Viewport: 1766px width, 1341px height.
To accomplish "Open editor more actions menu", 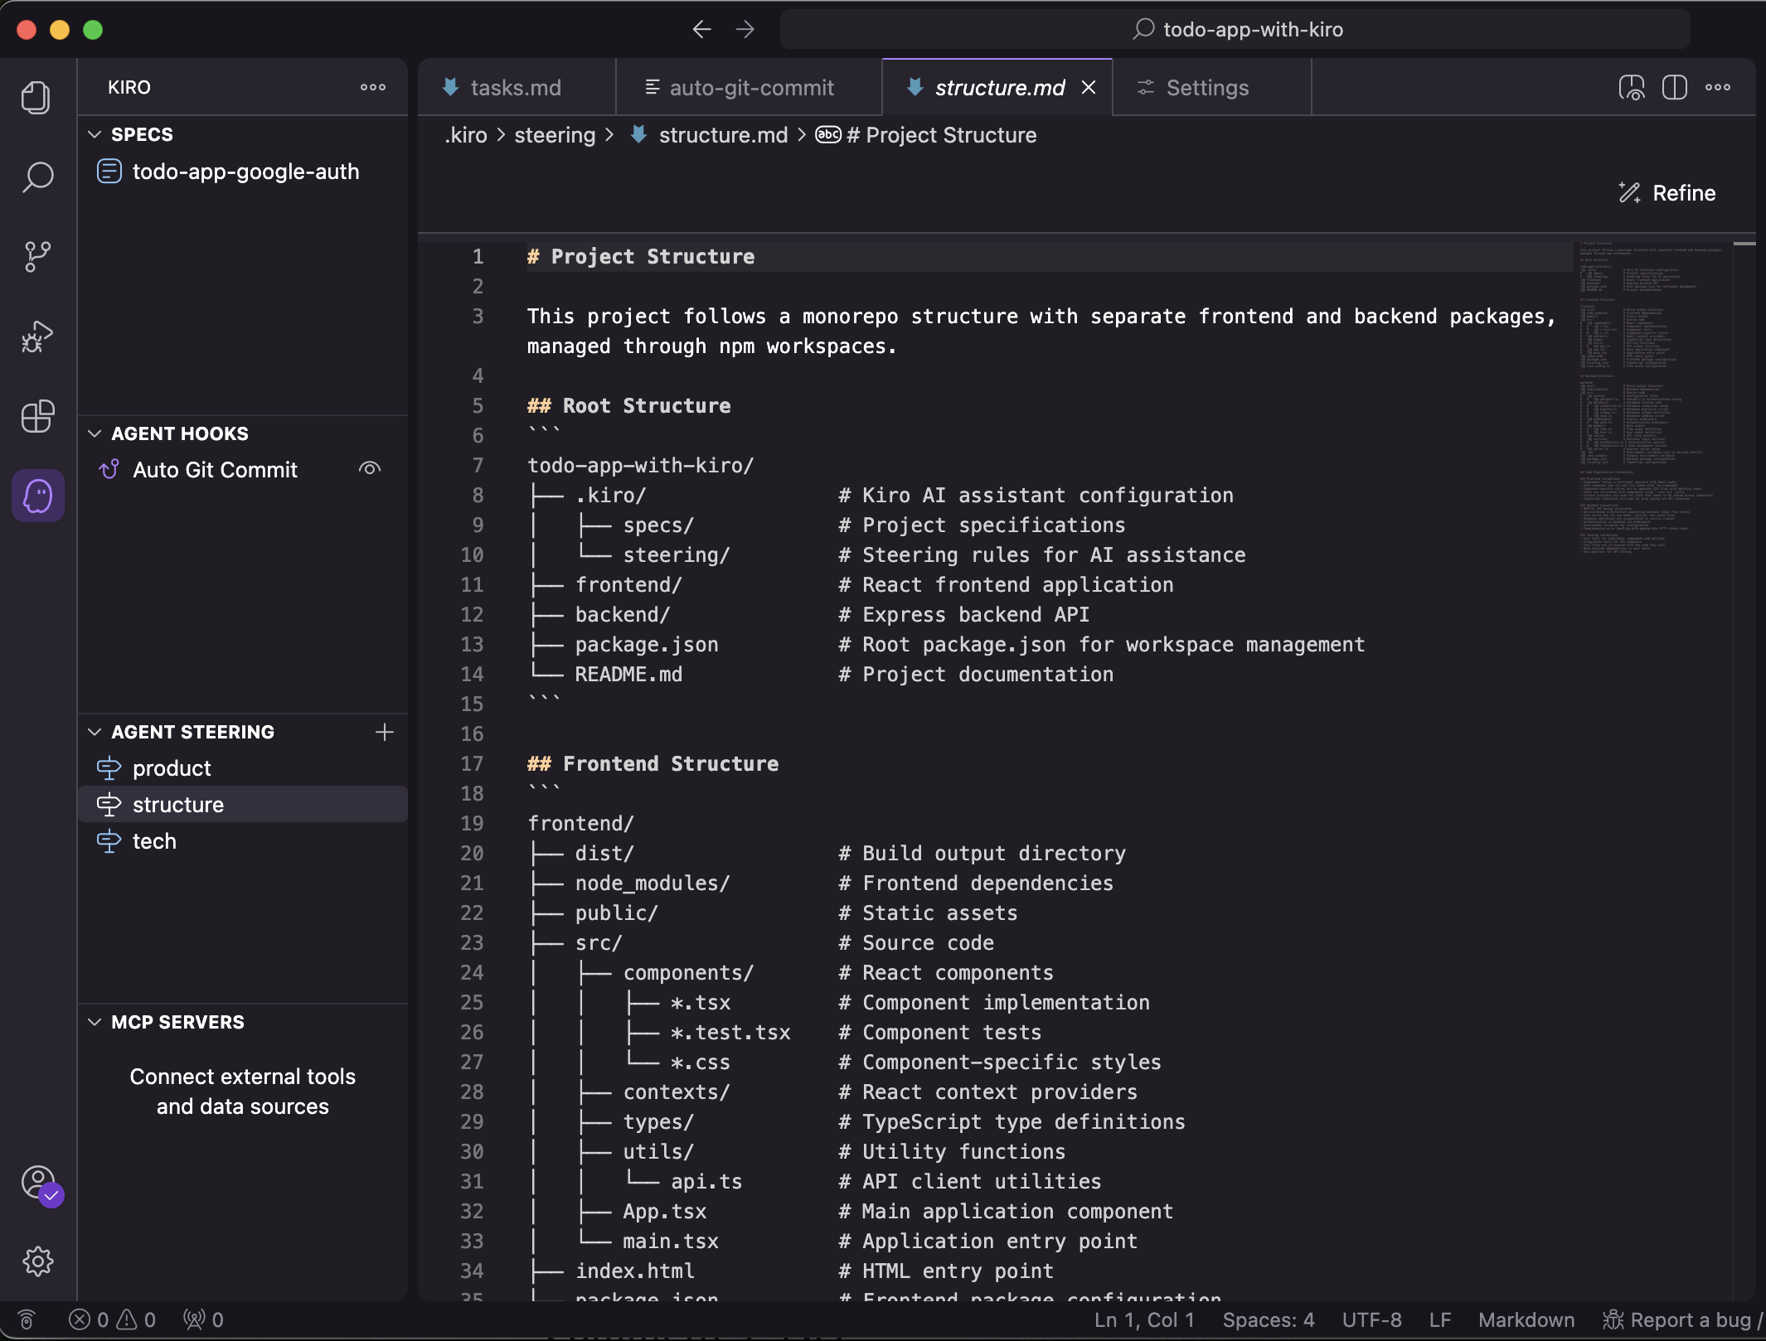I will click(x=1718, y=87).
